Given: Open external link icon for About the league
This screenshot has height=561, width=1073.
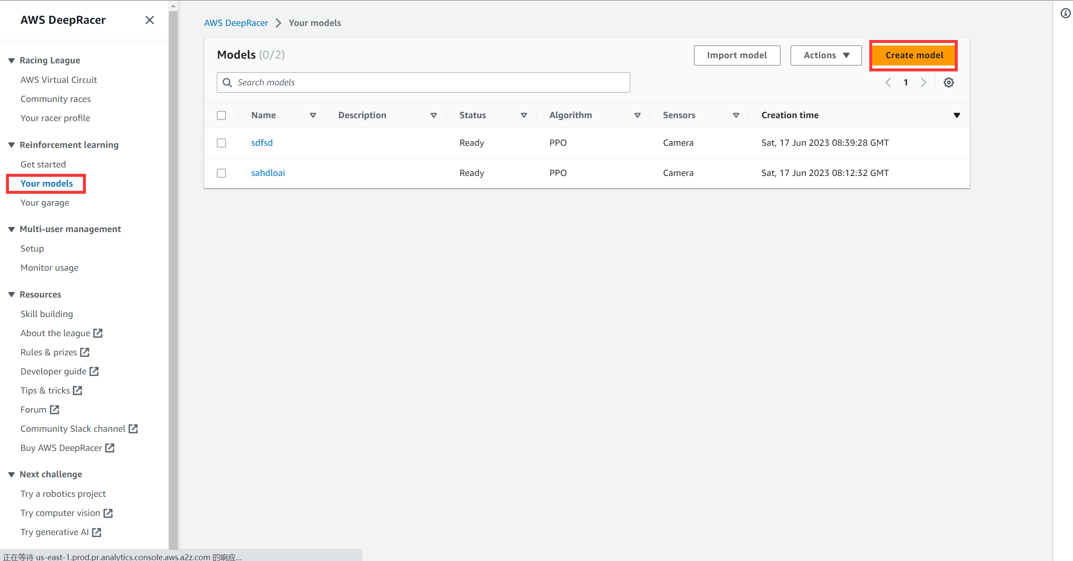Looking at the screenshot, I should [98, 333].
